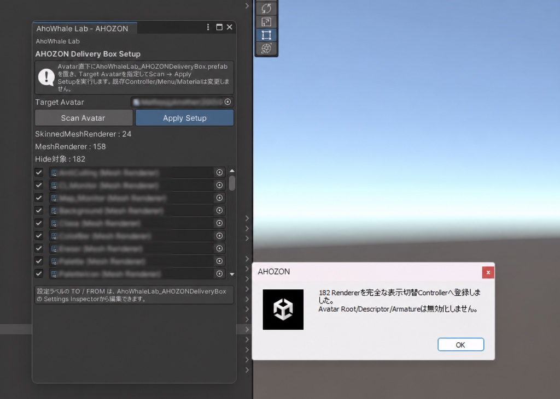Uncheck the Map_Monitor Mesh Renderer checkbox
The height and width of the screenshot is (399, 560).
pos(39,198)
